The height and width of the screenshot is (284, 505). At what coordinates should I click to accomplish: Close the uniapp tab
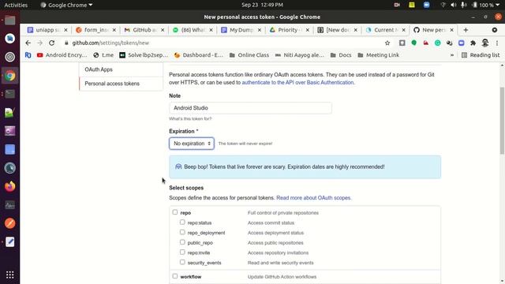click(65, 30)
